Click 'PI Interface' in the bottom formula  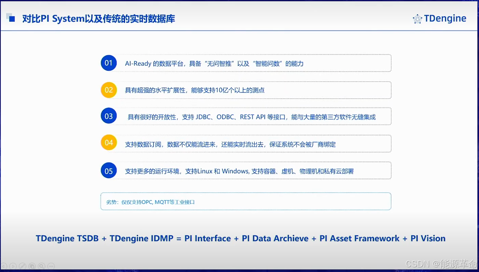pos(208,238)
